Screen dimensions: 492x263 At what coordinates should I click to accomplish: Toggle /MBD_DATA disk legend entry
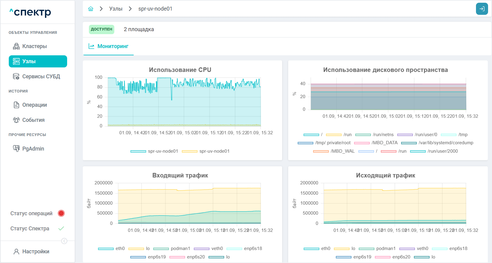coord(376,143)
